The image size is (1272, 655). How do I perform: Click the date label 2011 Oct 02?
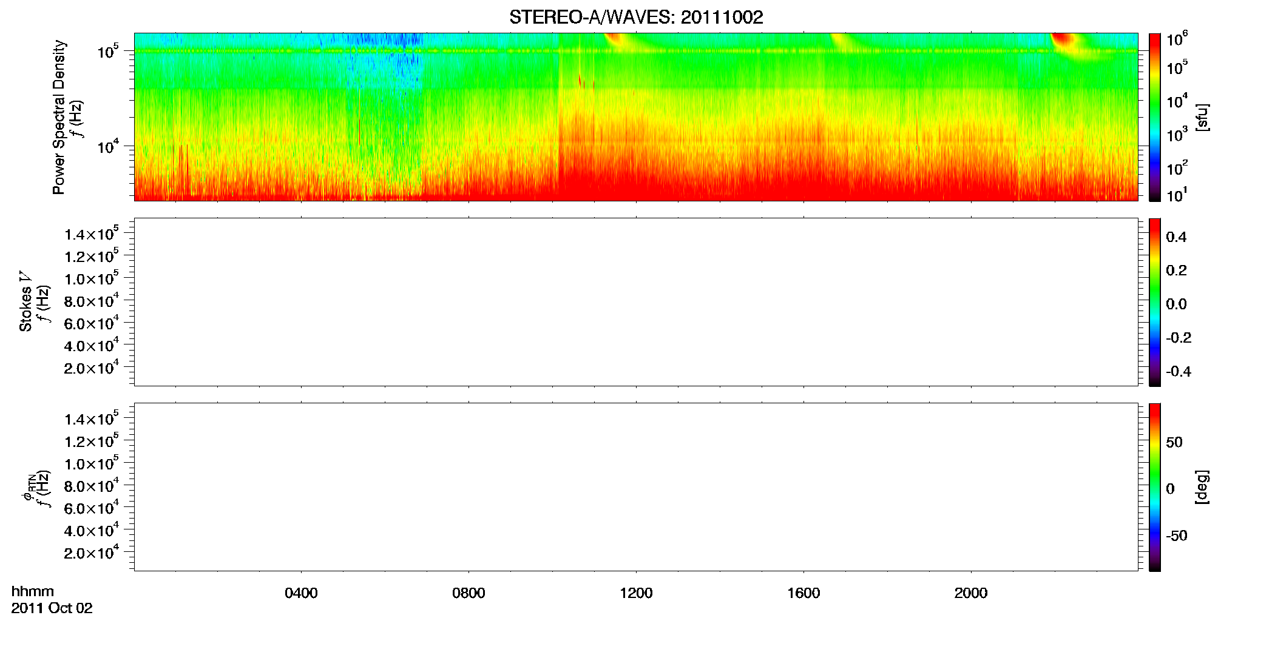tap(52, 608)
